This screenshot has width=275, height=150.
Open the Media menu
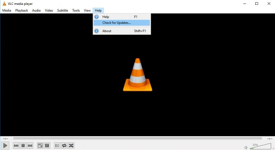[7, 11]
